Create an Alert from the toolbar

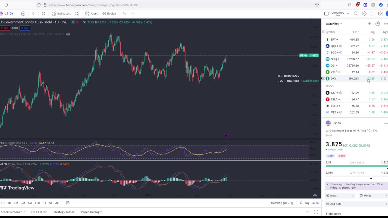pos(91,13)
